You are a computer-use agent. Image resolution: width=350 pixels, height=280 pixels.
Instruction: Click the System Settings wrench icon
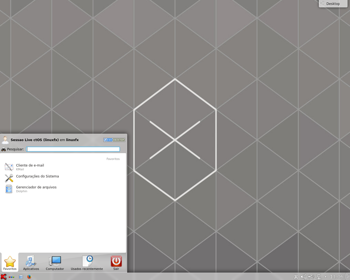(9, 178)
